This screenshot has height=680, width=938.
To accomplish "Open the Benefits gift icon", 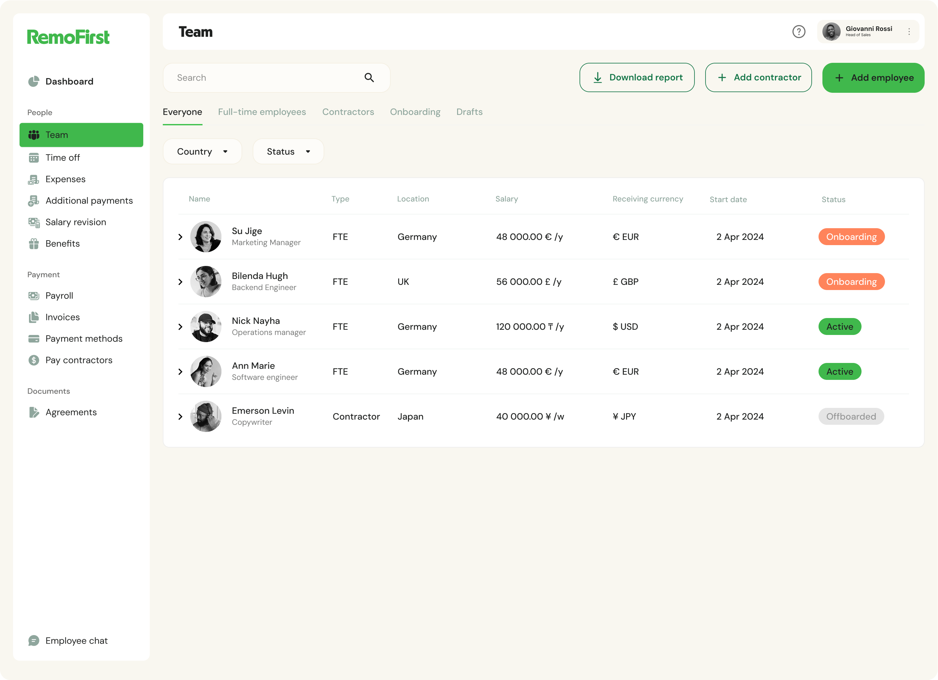I will pos(34,244).
